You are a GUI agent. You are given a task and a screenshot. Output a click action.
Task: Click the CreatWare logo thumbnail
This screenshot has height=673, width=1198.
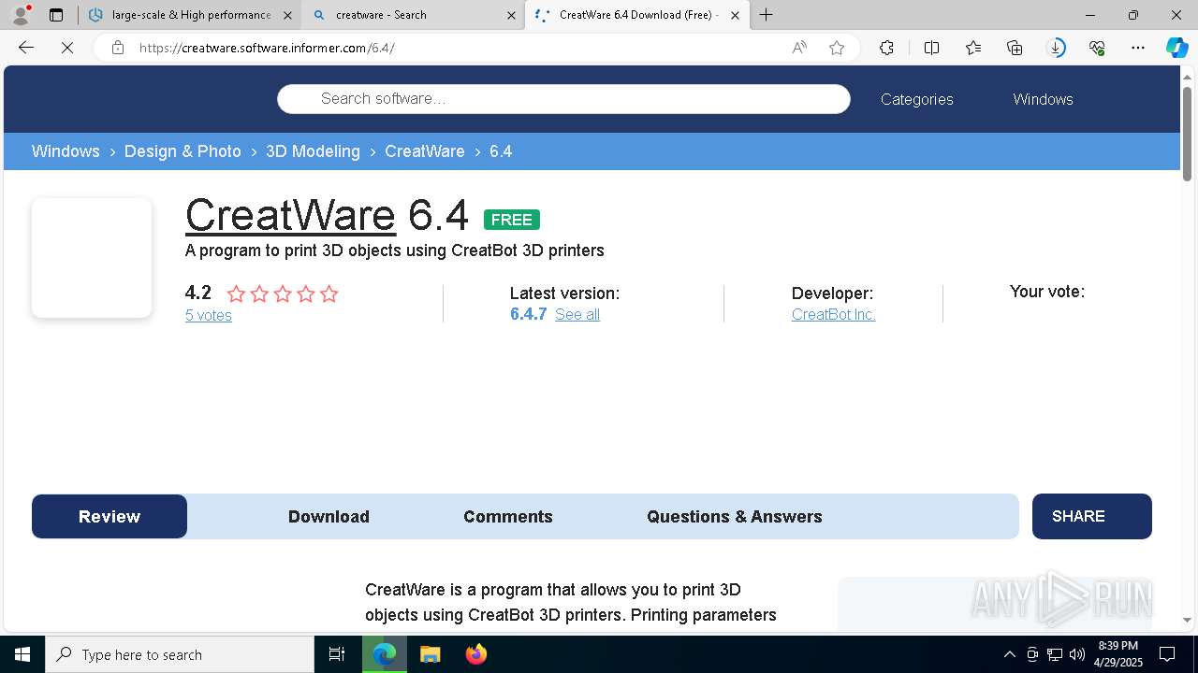click(x=92, y=258)
